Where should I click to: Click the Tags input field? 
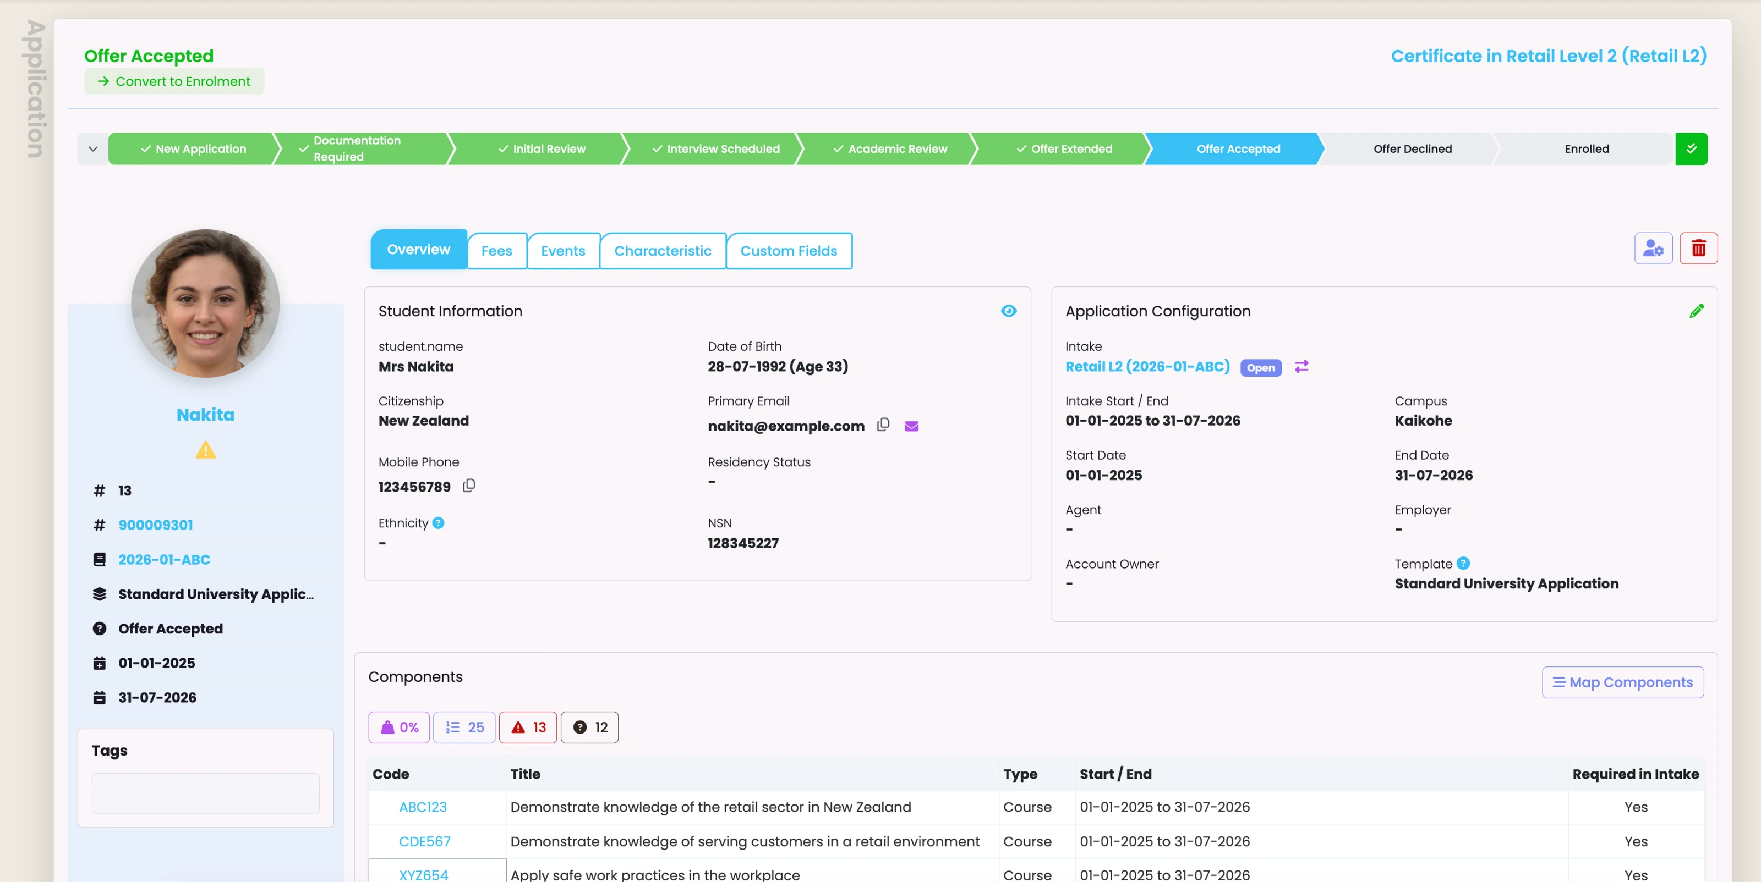pyautogui.click(x=205, y=793)
